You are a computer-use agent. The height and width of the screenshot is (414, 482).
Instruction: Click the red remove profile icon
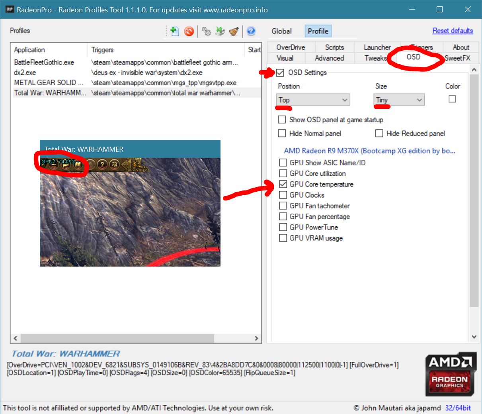pos(189,31)
